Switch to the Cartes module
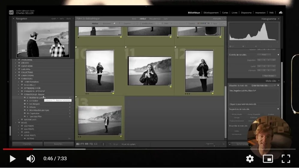The image size is (299, 168). coord(225,13)
